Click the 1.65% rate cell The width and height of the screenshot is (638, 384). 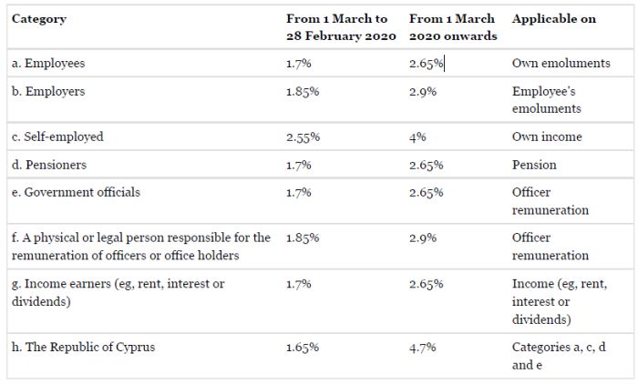[301, 347]
